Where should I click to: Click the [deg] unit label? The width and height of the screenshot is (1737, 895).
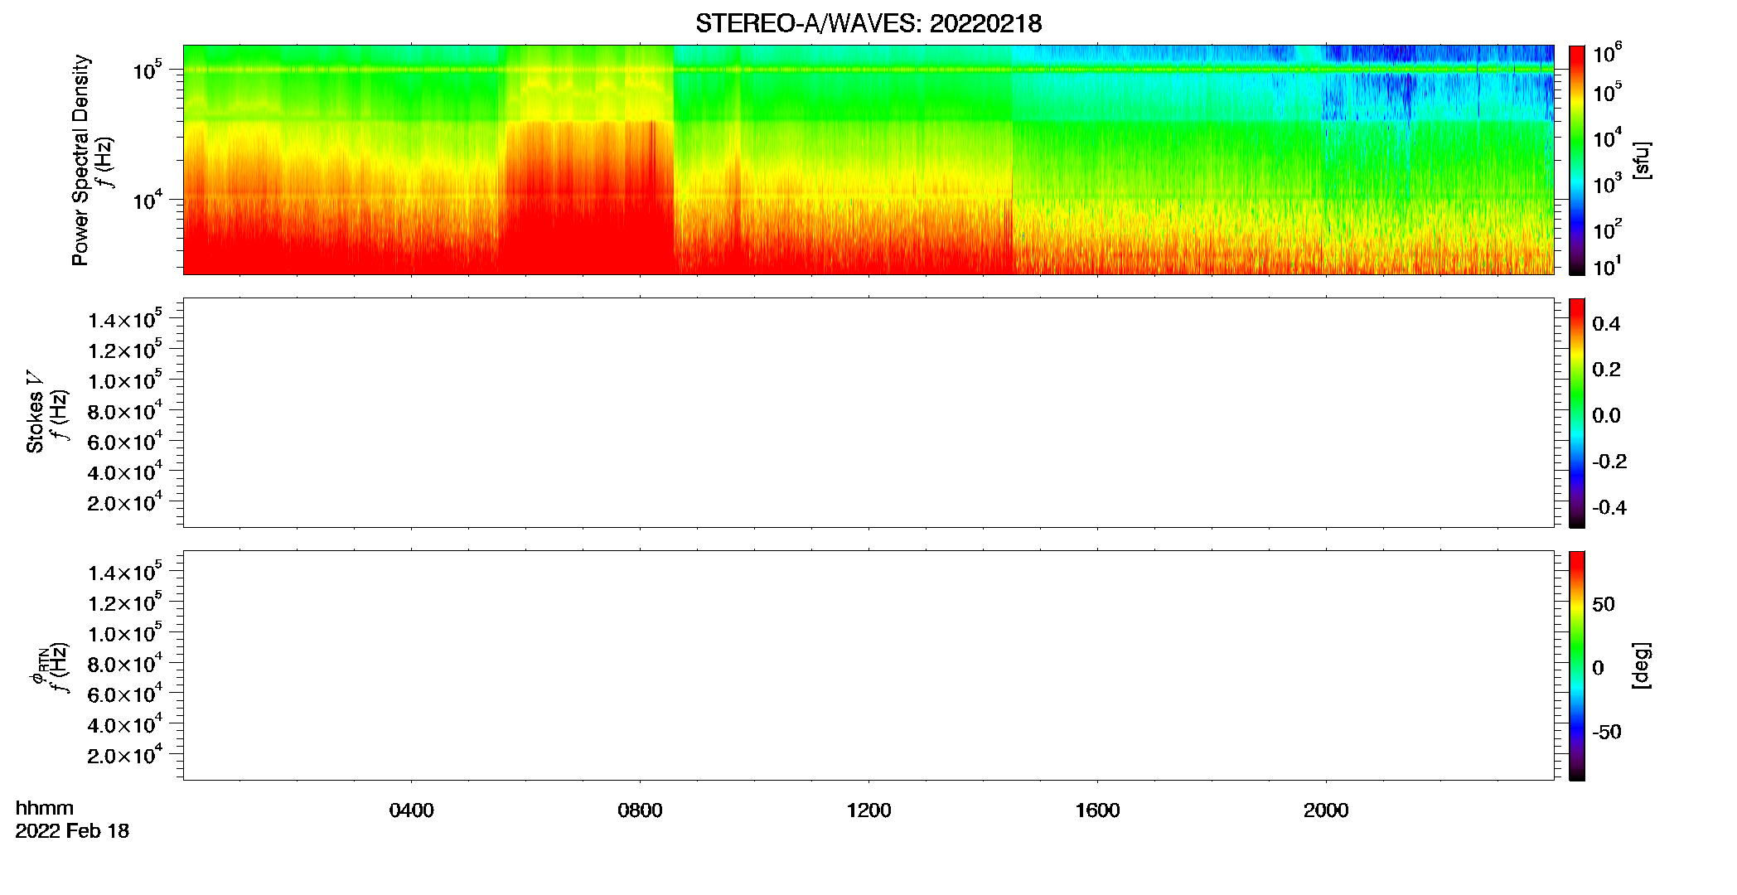click(x=1641, y=665)
